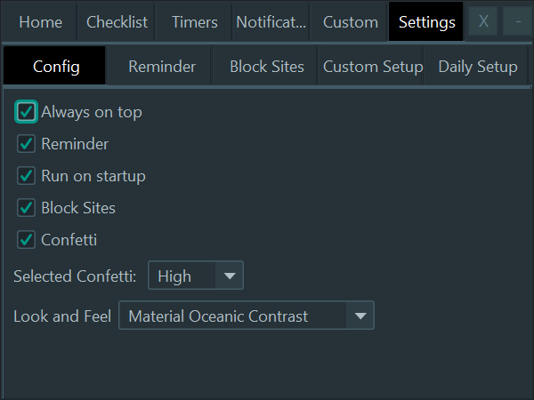Open the Selected Confetti dropdown arrow
Screen dimensions: 534x400
[230, 276]
